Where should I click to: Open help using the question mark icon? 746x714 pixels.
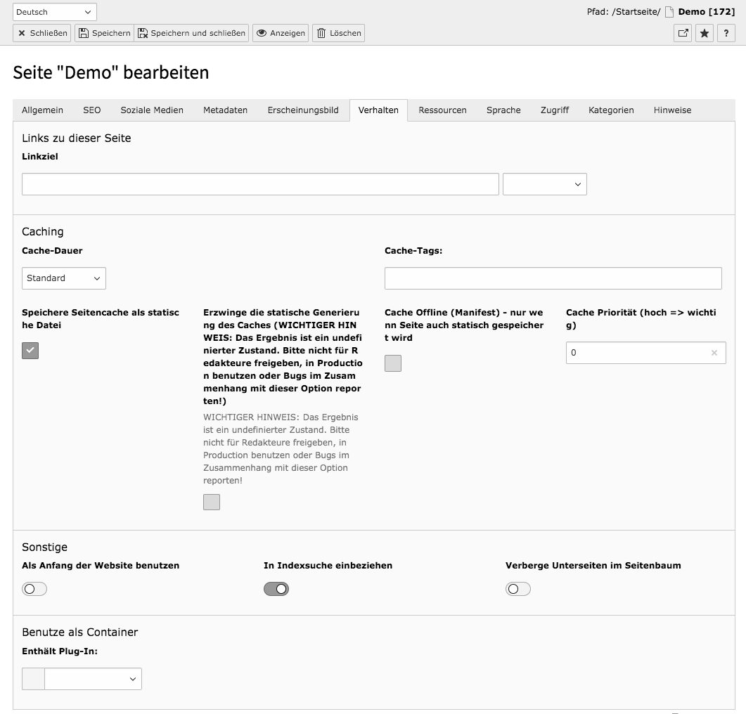tap(726, 32)
